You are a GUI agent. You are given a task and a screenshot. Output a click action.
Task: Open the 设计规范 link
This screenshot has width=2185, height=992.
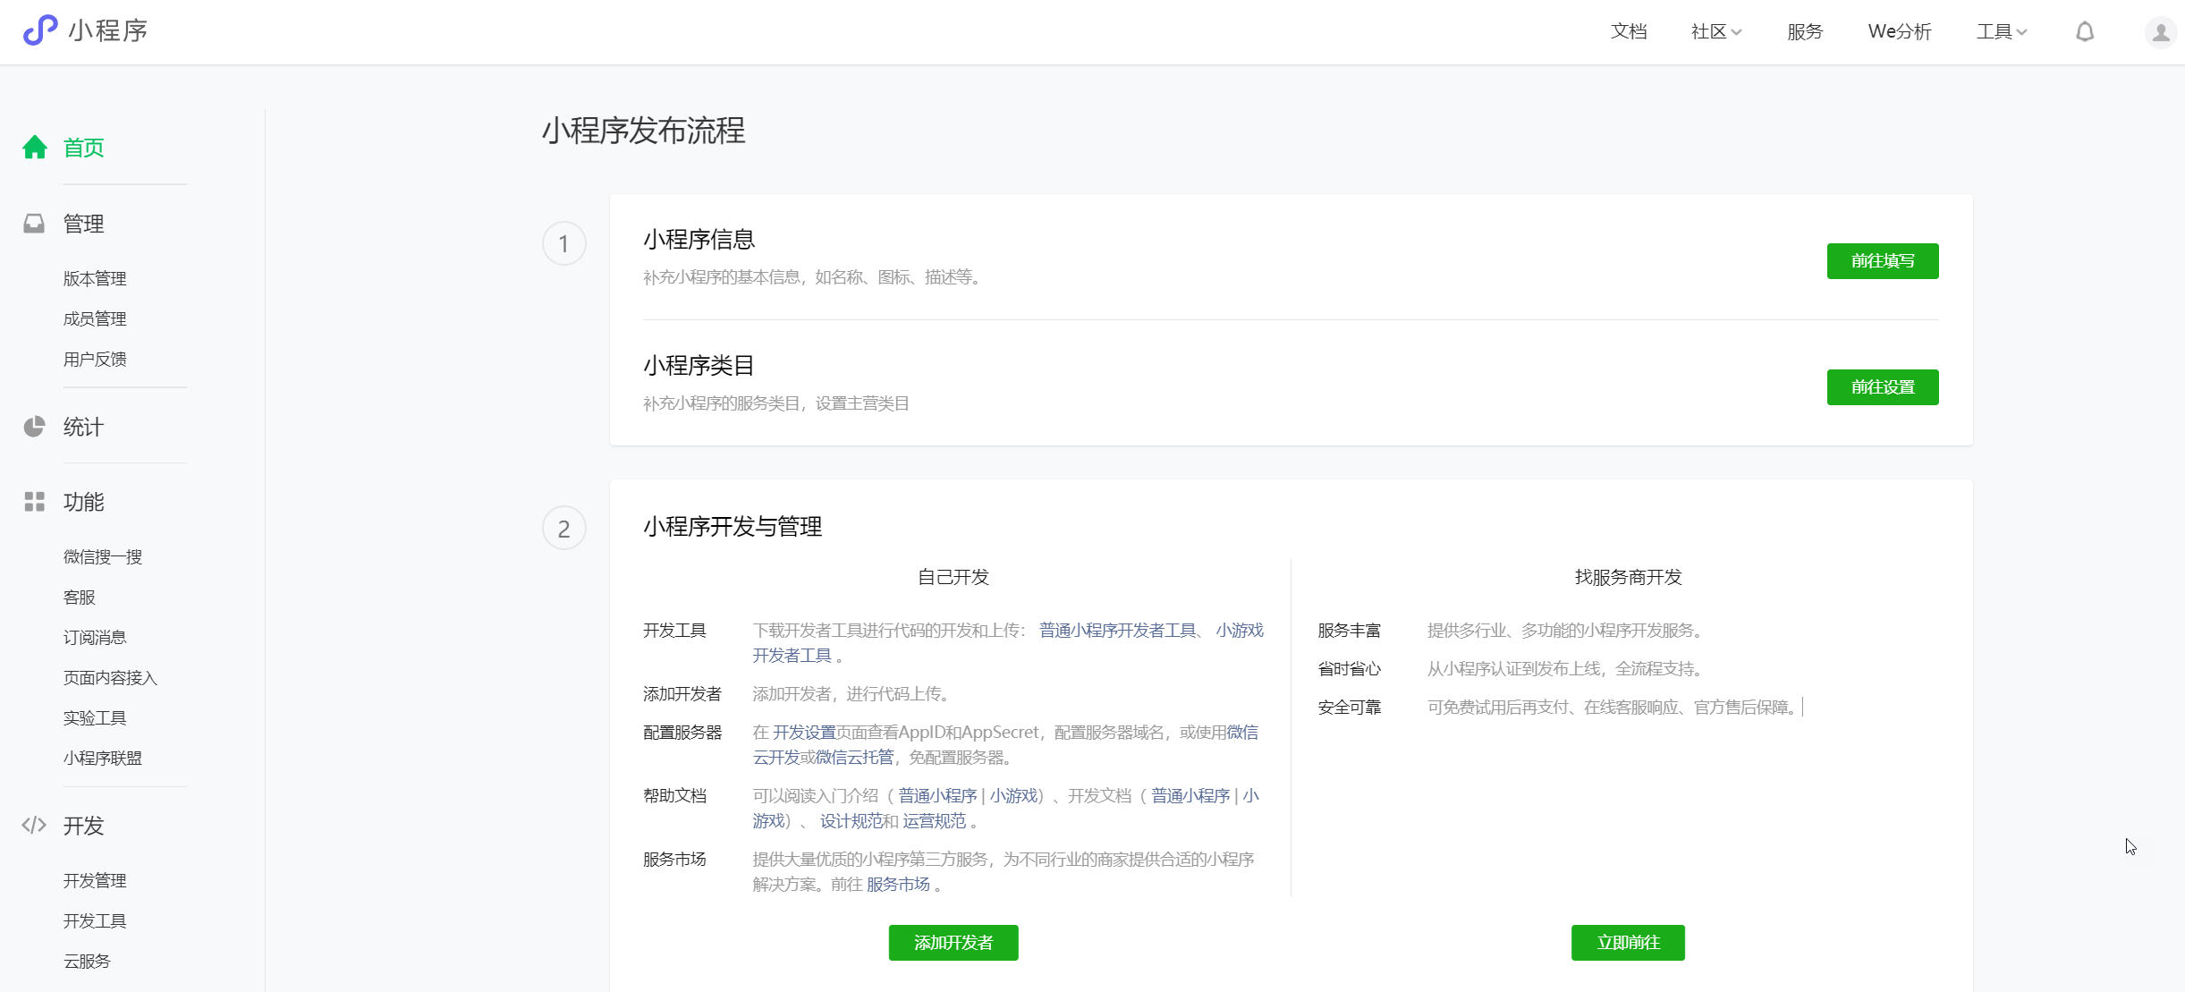click(851, 821)
